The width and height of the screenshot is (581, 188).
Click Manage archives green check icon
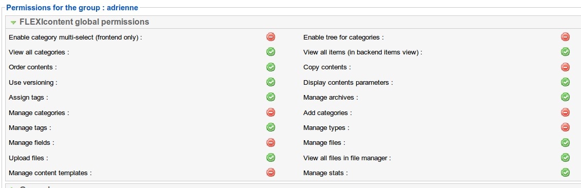tap(565, 97)
